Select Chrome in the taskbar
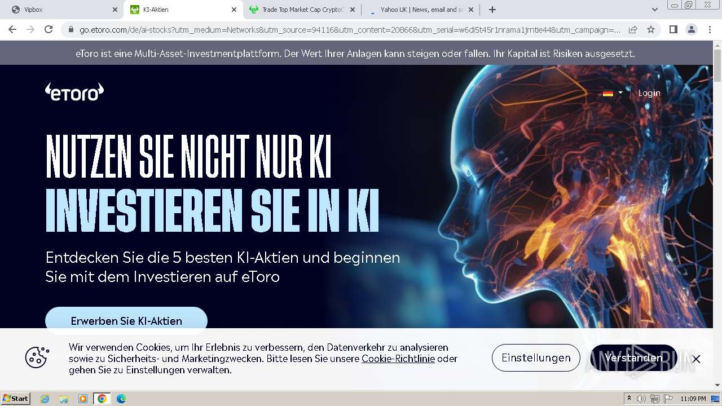Viewport: 722px width, 406px height. (102, 399)
